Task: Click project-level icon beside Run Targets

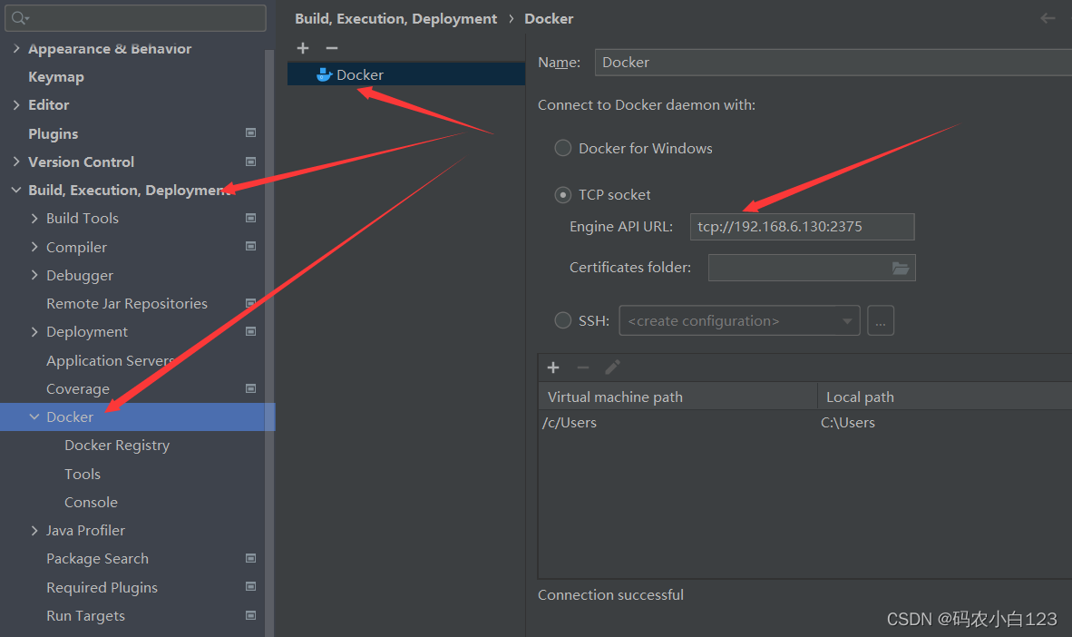Action: [250, 615]
